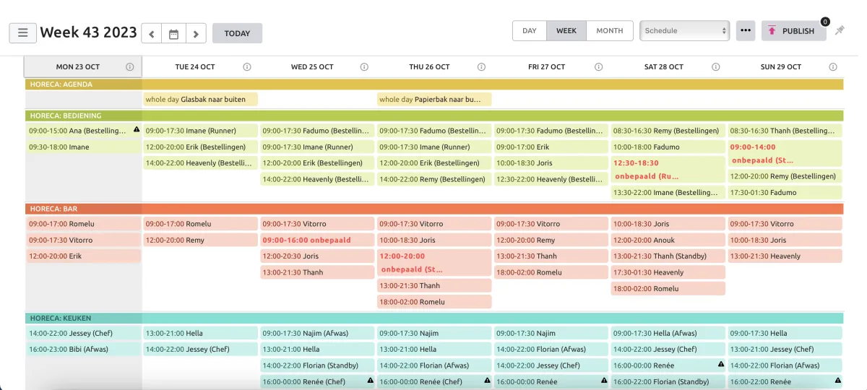This screenshot has width=867, height=390.
Task: Open info icon for TUE 24 OCT
Action: point(247,66)
